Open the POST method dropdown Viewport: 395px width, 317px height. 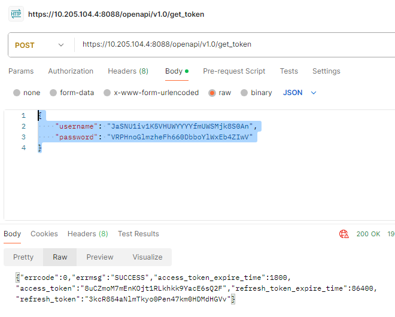39,45
